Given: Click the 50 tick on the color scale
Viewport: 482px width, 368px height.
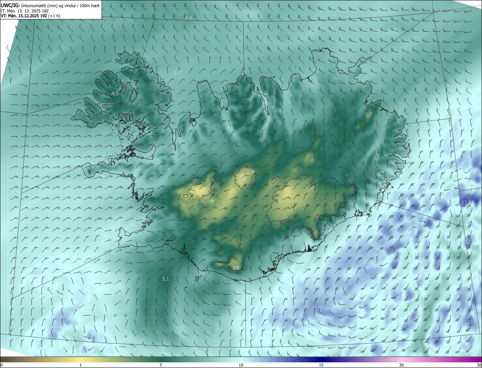Looking at the screenshot, I should [x=479, y=365].
